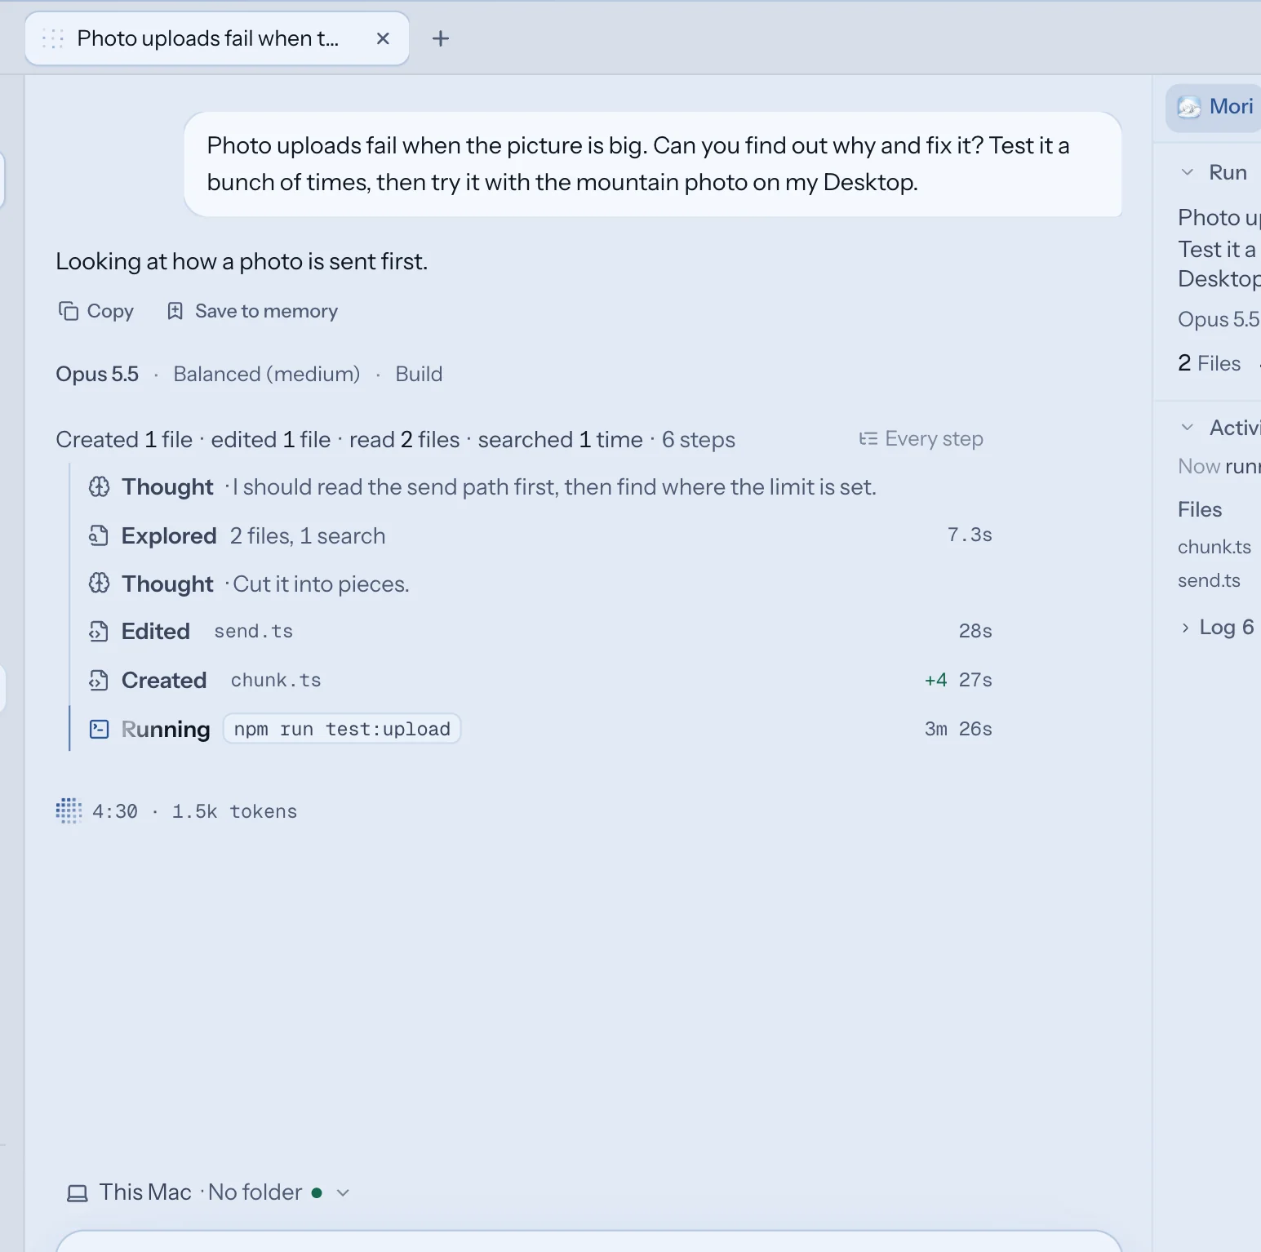The height and width of the screenshot is (1252, 1261).
Task: Click the Edited send.ts file icon
Action: (99, 632)
